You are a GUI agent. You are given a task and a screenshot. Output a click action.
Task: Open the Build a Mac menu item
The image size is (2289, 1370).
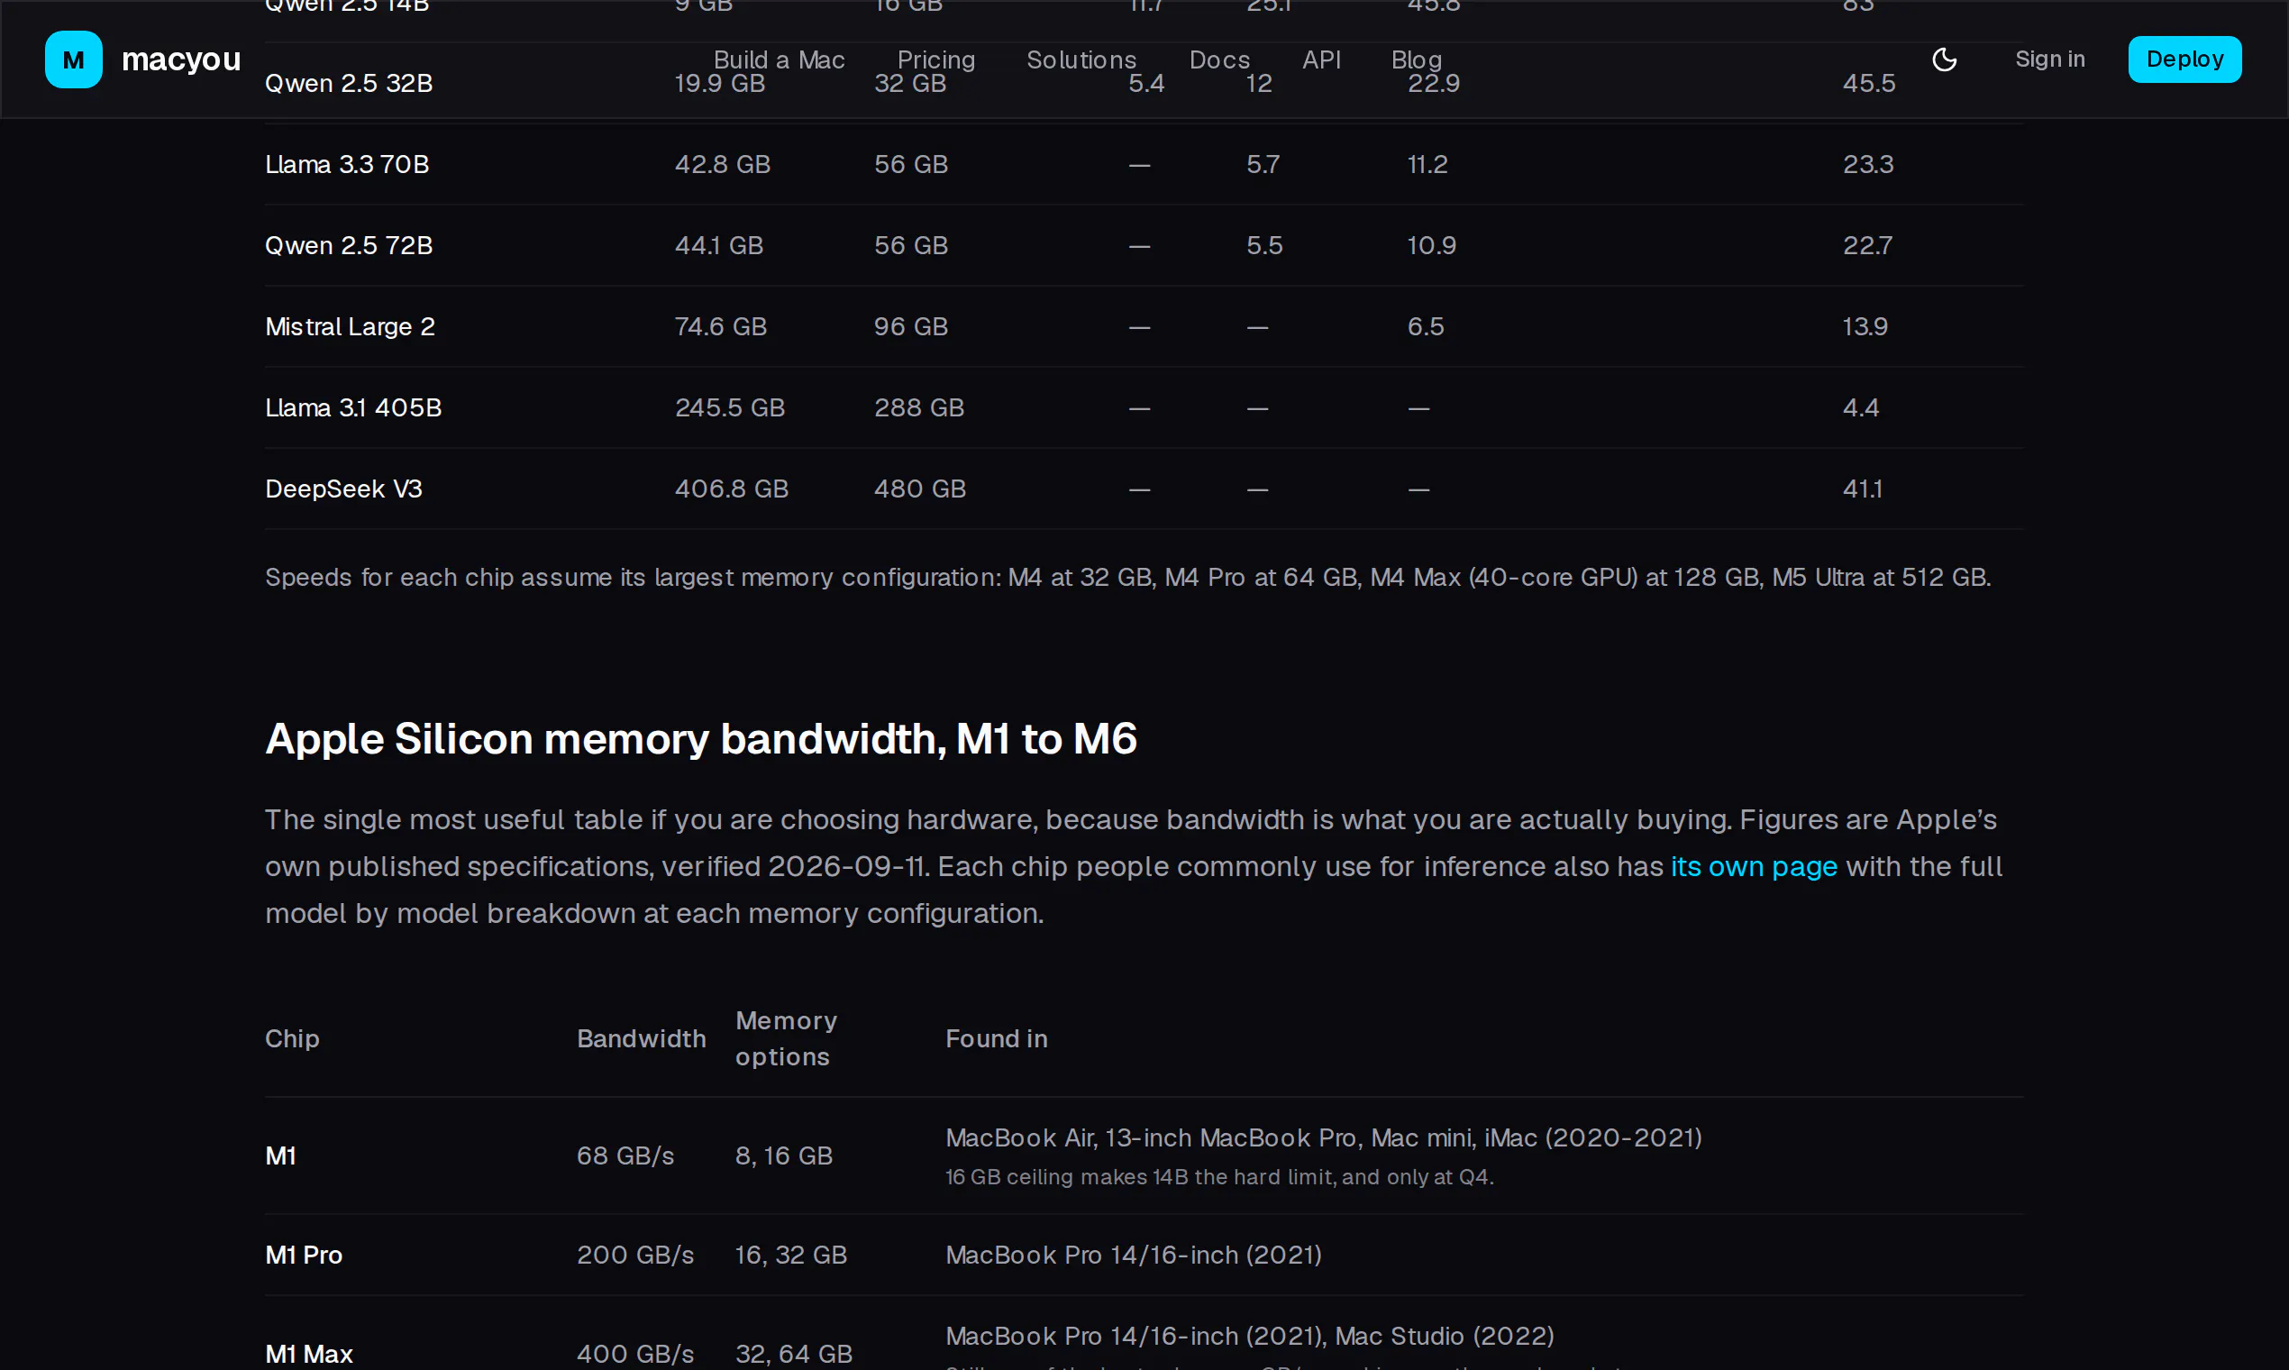point(779,60)
